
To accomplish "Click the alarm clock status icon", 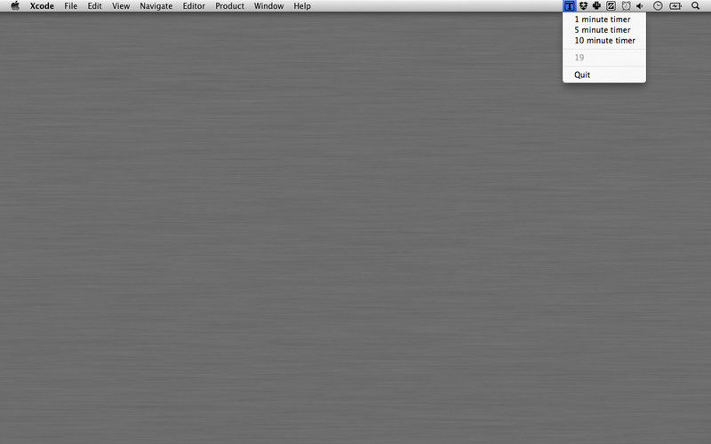I will coord(626,6).
